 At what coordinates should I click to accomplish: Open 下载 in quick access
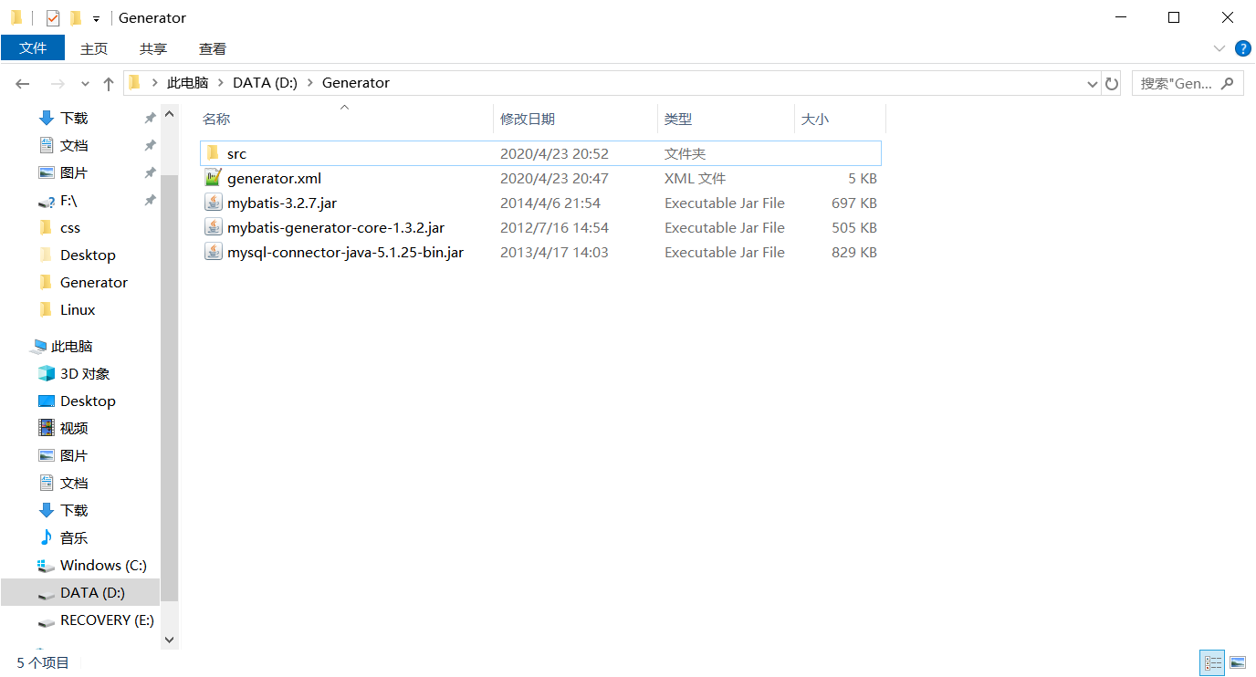pyautogui.click(x=74, y=118)
